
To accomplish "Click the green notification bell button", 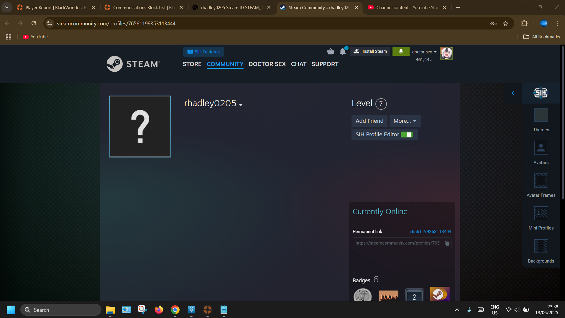I will click(x=401, y=51).
